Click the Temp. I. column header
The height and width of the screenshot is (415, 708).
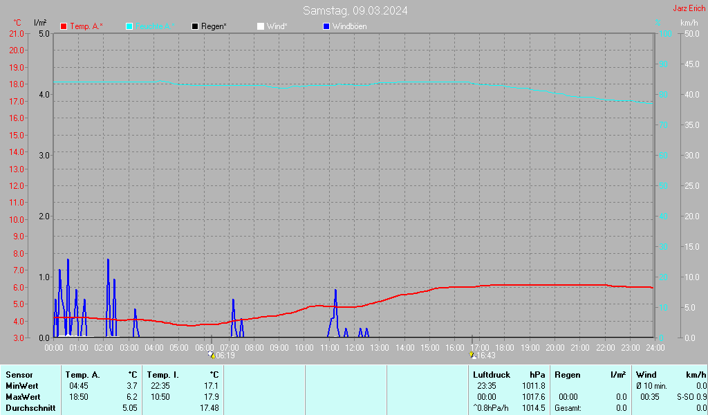pos(163,374)
